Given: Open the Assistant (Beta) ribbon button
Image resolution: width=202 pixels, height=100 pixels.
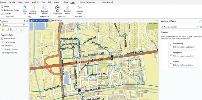Looking at the screenshot, I should pos(80,10).
